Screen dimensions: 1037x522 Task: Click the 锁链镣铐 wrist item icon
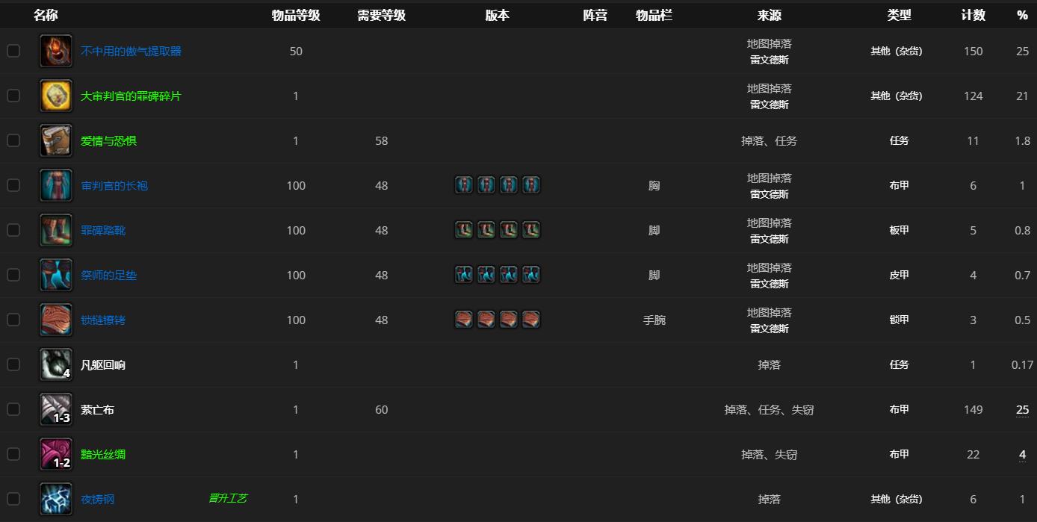coord(56,320)
